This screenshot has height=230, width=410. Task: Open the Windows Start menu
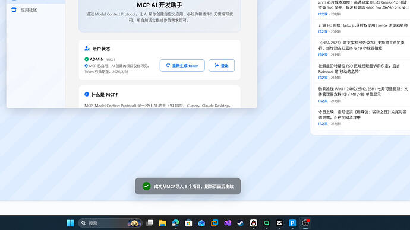(70, 223)
